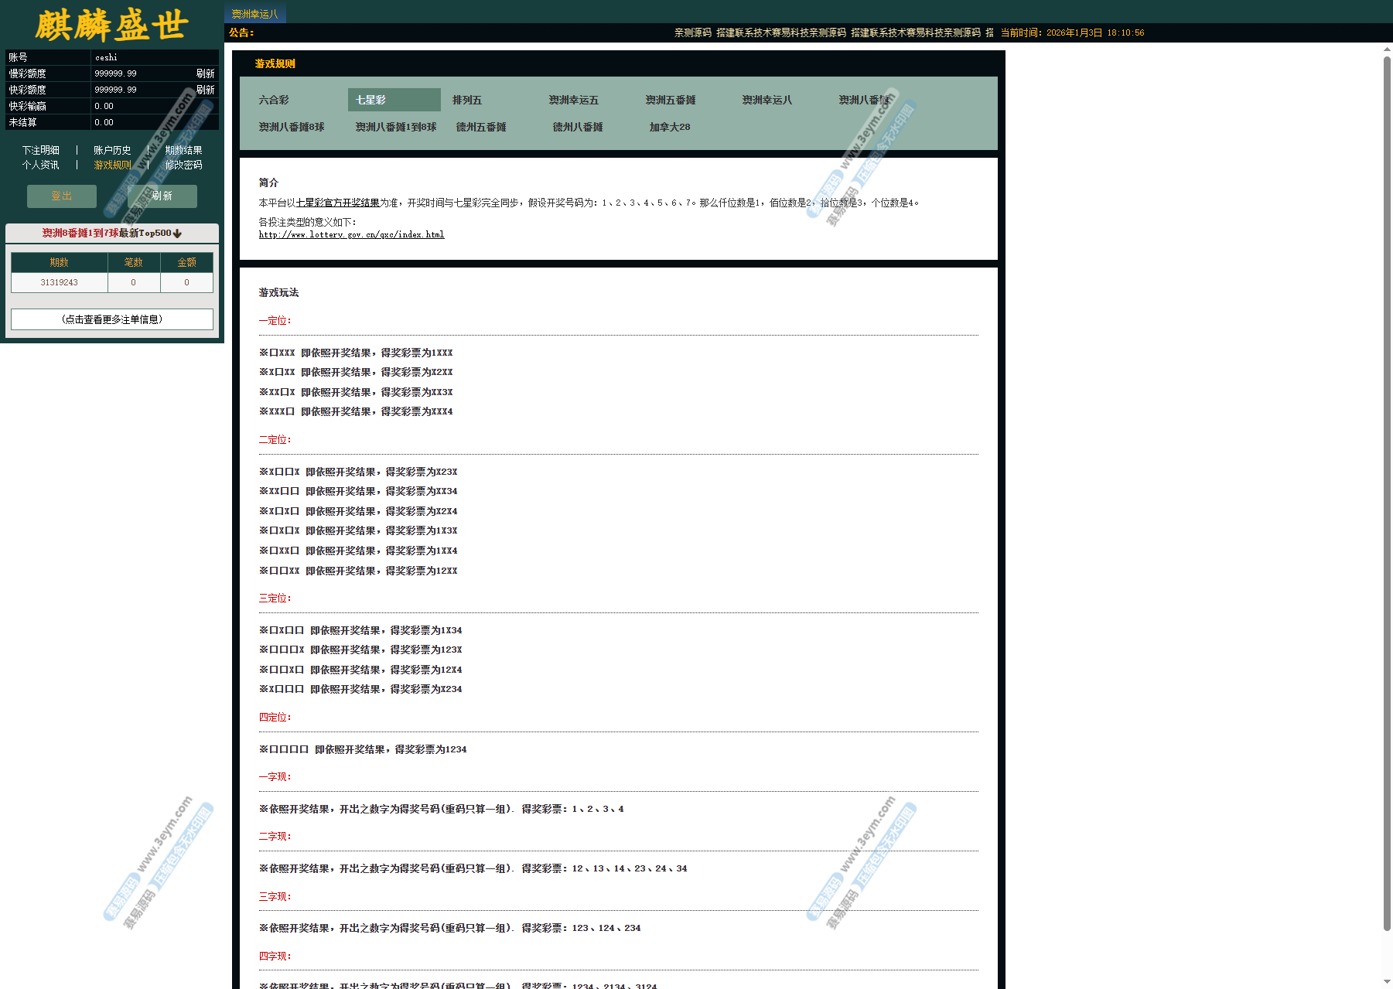View 期数结果 draw results
Screen dimensions: 1393x989
click(183, 150)
